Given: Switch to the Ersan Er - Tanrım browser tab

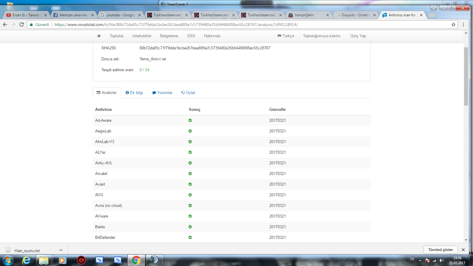Looking at the screenshot, I should tap(27, 15).
